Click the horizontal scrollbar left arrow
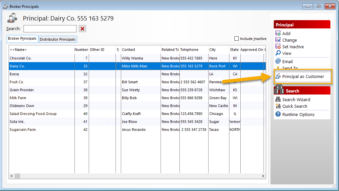The height and width of the screenshot is (191, 339). (x=12, y=176)
